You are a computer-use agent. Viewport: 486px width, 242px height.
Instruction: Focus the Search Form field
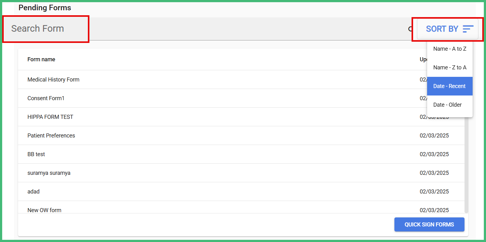[x=45, y=29]
